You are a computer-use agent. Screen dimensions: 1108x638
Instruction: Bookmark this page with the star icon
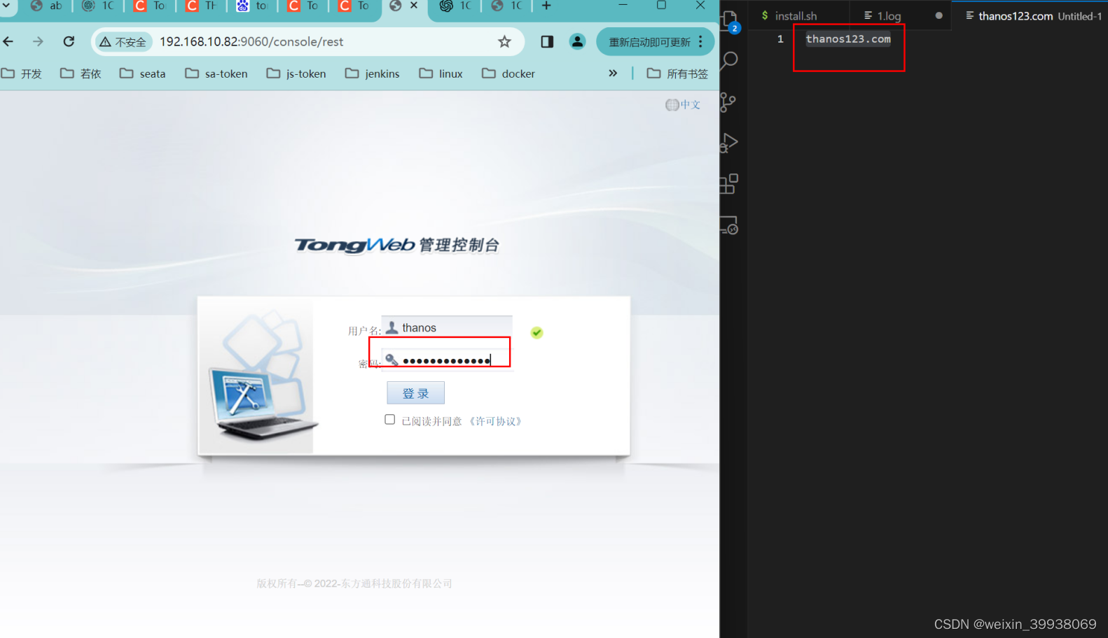[504, 42]
